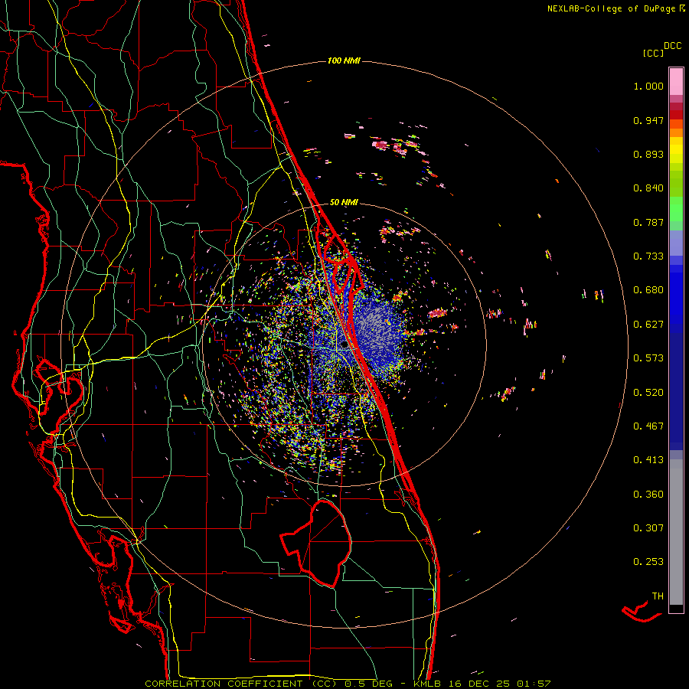Click the [CC] unit label
The width and height of the screenshot is (689, 689).
[652, 53]
